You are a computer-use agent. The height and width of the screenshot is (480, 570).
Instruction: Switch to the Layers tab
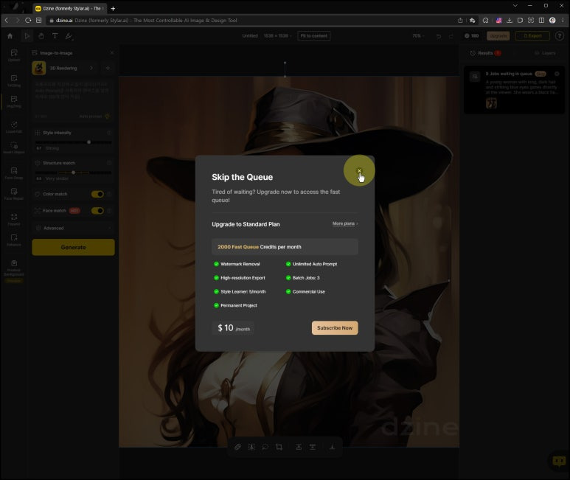coord(545,53)
